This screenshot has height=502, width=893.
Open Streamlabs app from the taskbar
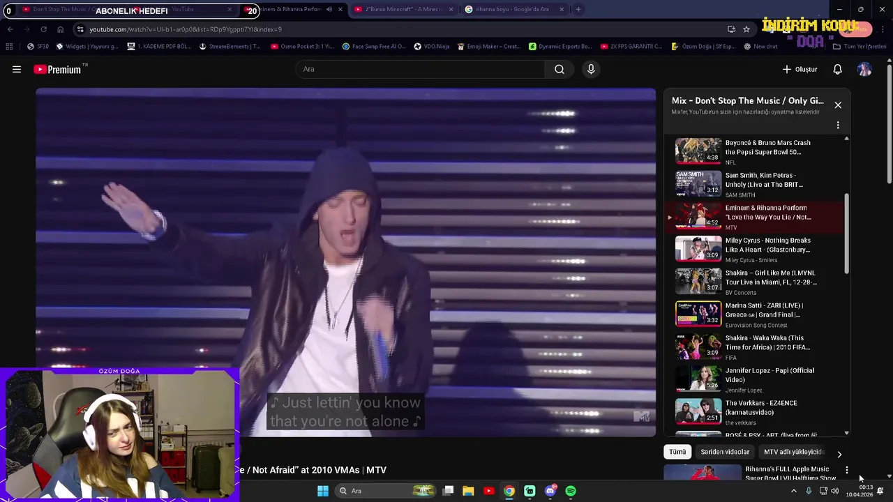pos(530,491)
